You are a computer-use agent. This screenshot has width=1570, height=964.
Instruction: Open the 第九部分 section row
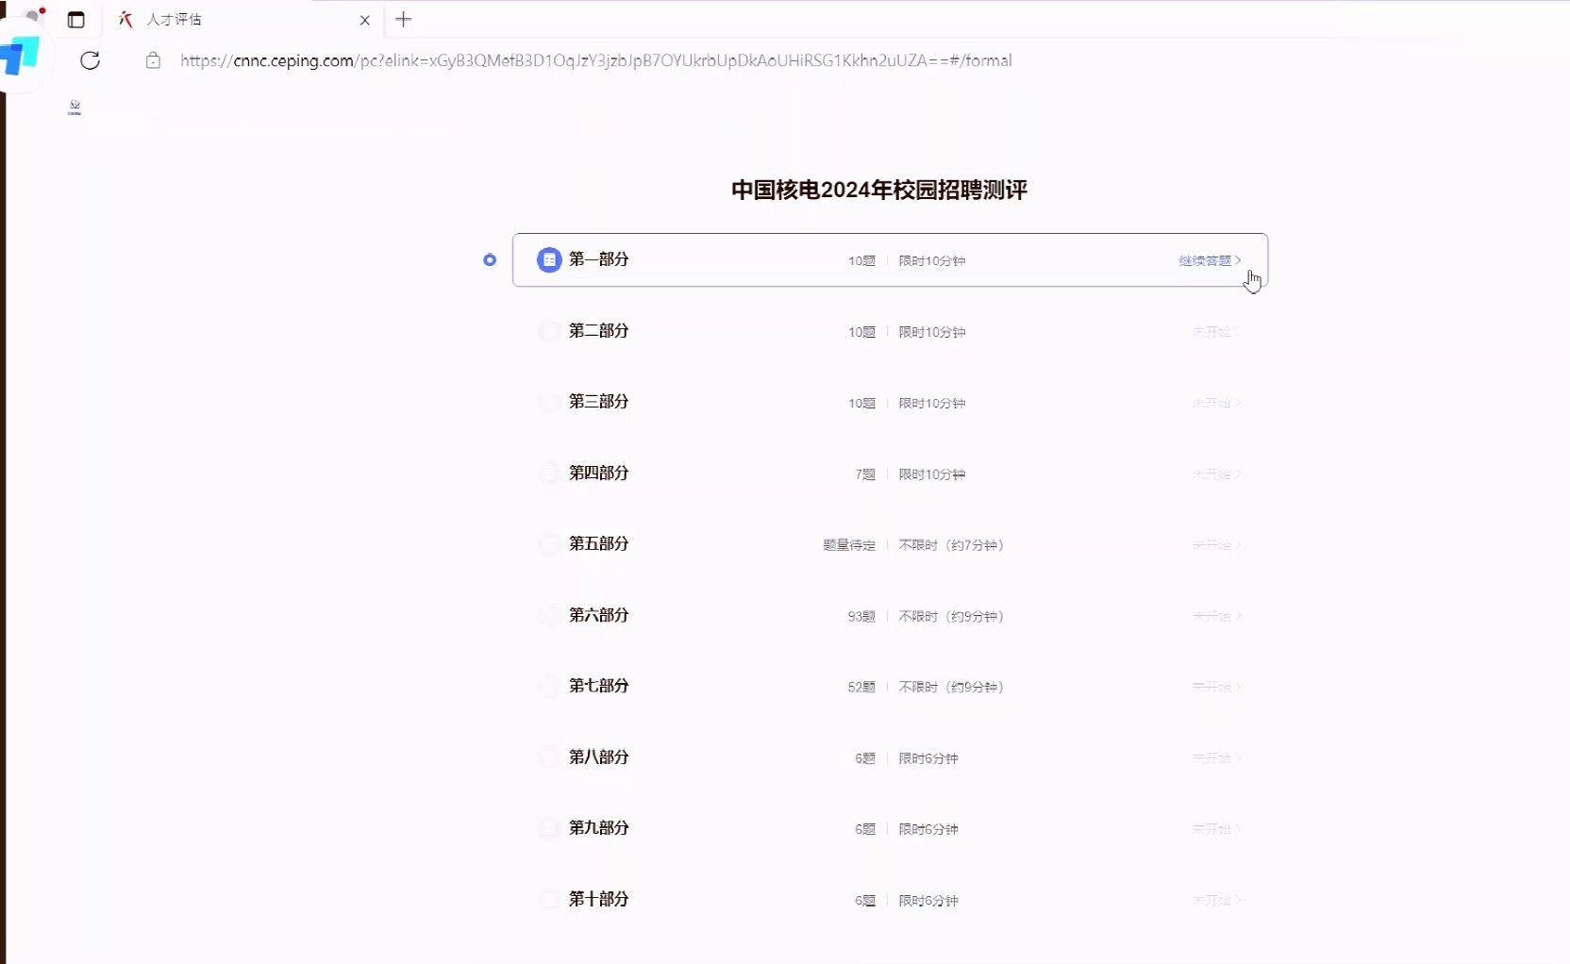pos(890,828)
